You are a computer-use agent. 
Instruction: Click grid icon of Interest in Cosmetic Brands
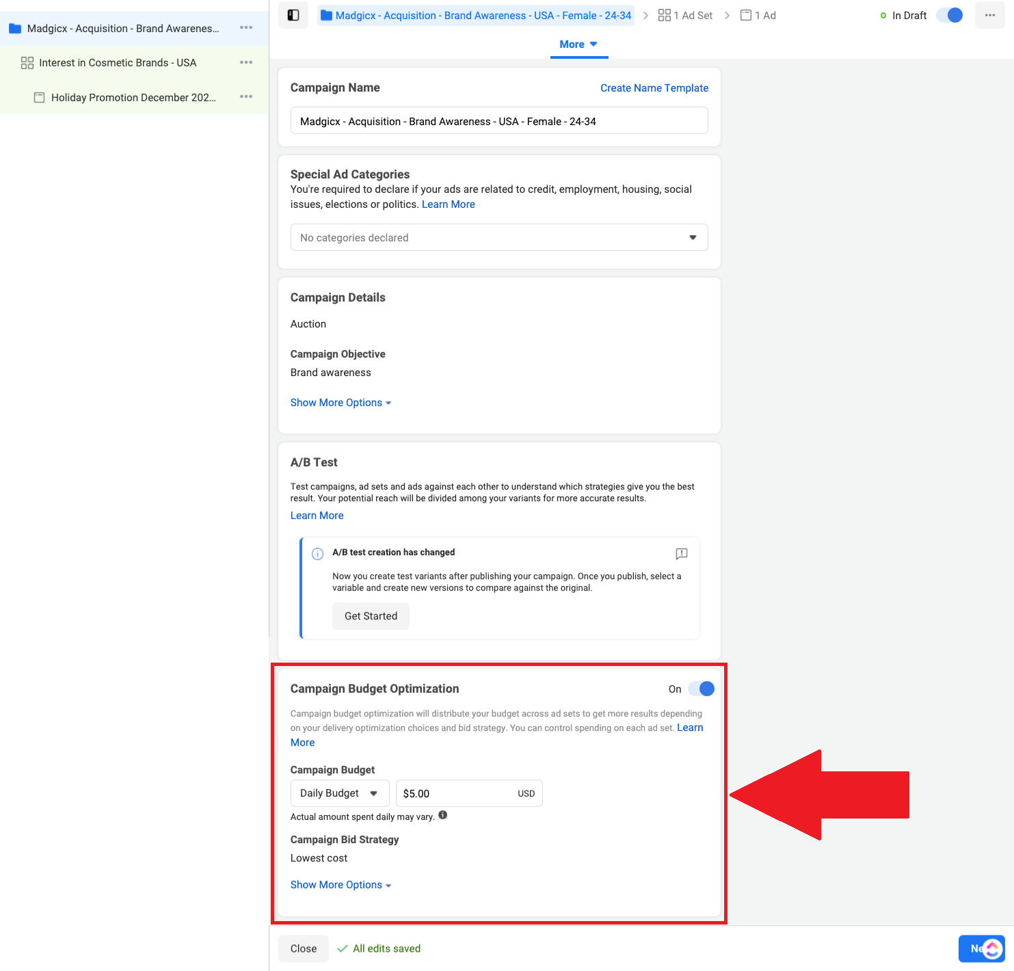coord(27,63)
